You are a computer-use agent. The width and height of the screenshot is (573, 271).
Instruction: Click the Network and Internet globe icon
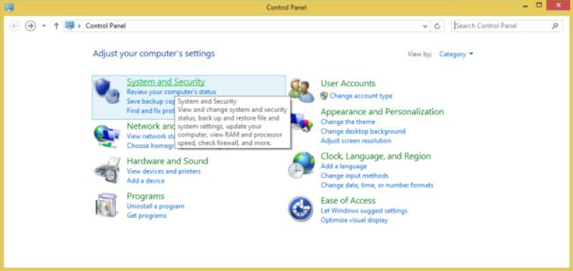tap(107, 137)
